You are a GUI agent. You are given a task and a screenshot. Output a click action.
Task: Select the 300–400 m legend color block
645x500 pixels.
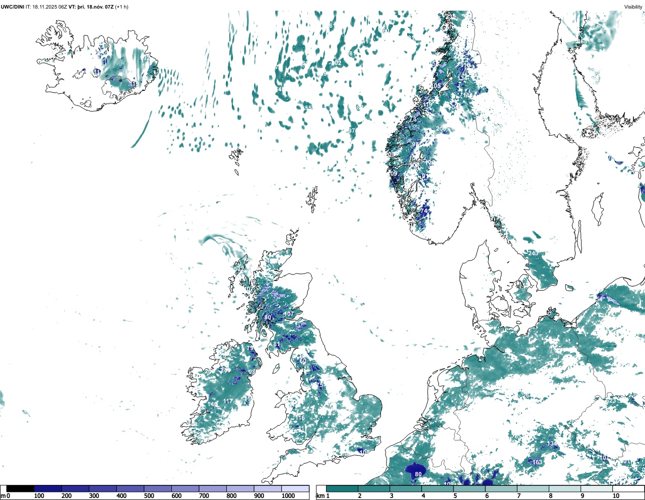(x=103, y=488)
